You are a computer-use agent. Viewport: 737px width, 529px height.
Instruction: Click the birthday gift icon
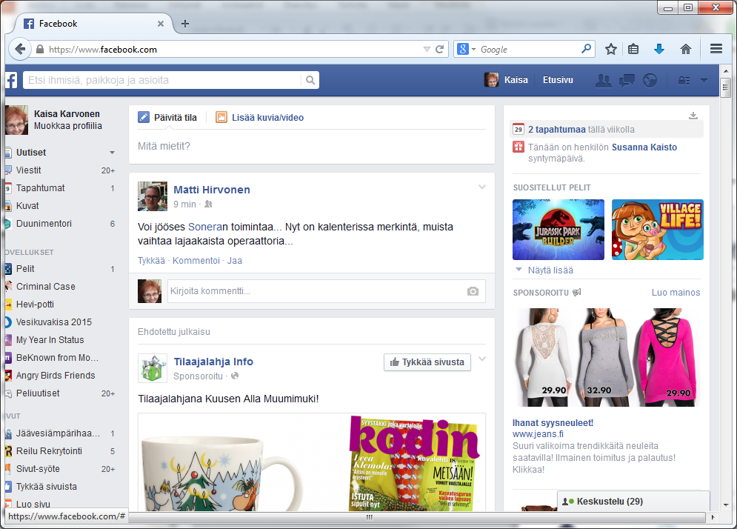click(x=518, y=147)
